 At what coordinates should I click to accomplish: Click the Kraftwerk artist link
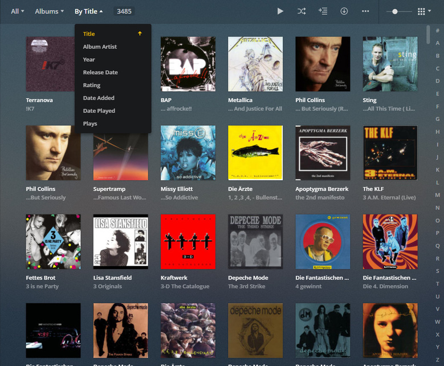174,278
